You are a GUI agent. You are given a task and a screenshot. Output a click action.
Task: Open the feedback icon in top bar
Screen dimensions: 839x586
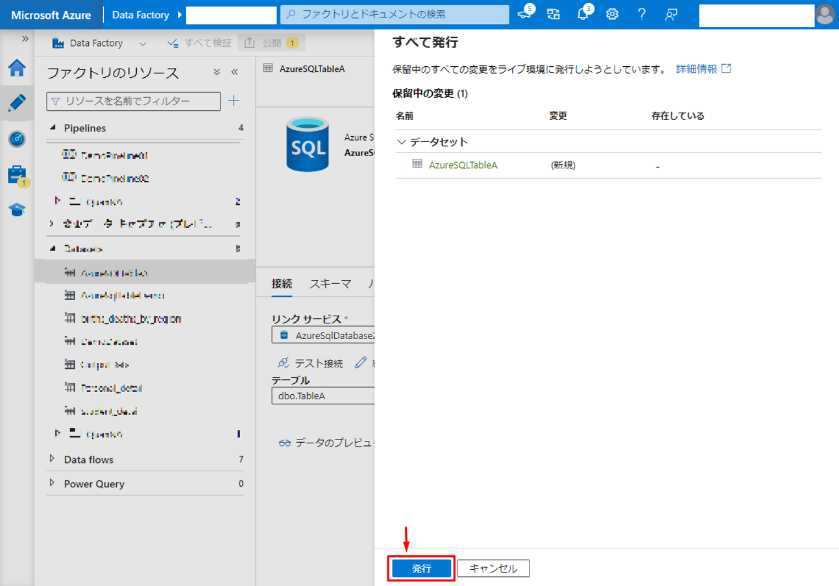point(672,14)
